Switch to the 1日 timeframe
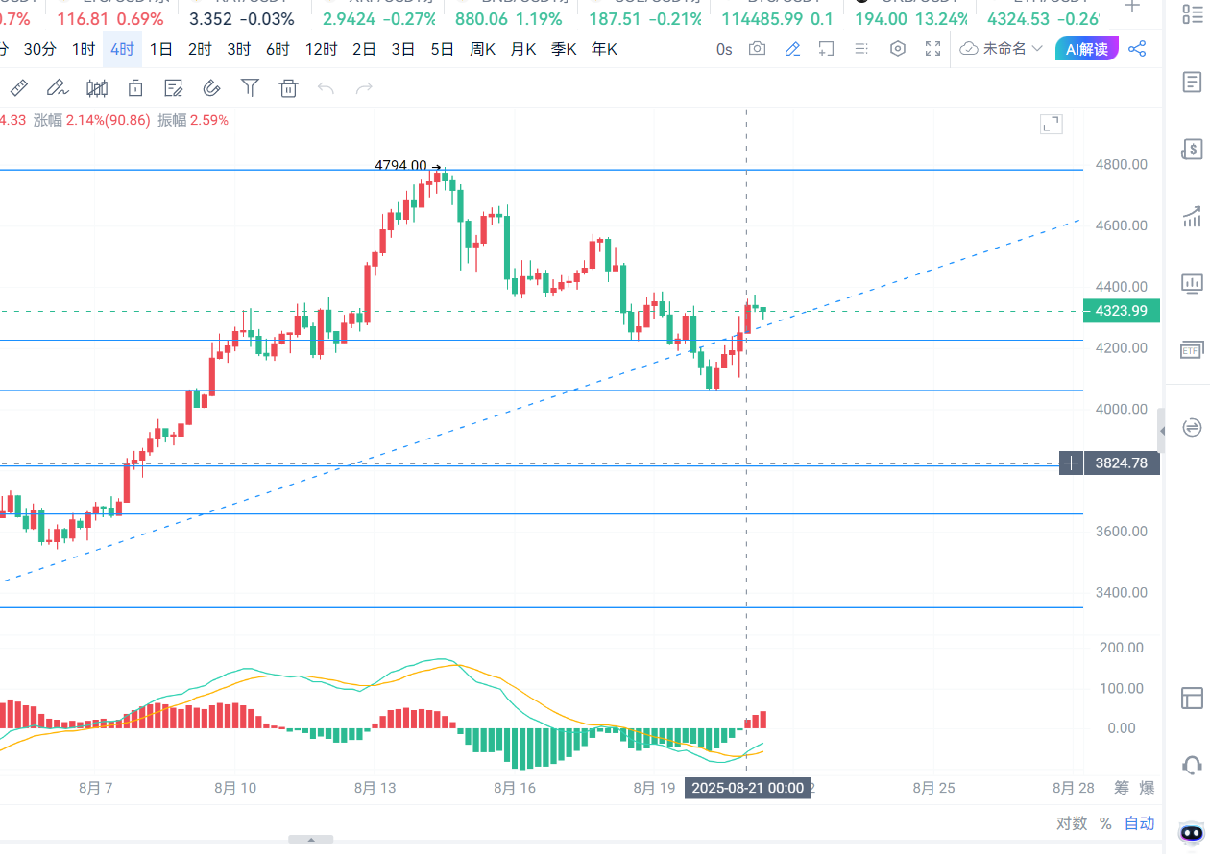 coord(161,49)
